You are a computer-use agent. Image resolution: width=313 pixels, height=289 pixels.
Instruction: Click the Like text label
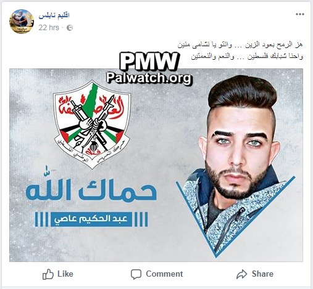(65, 274)
